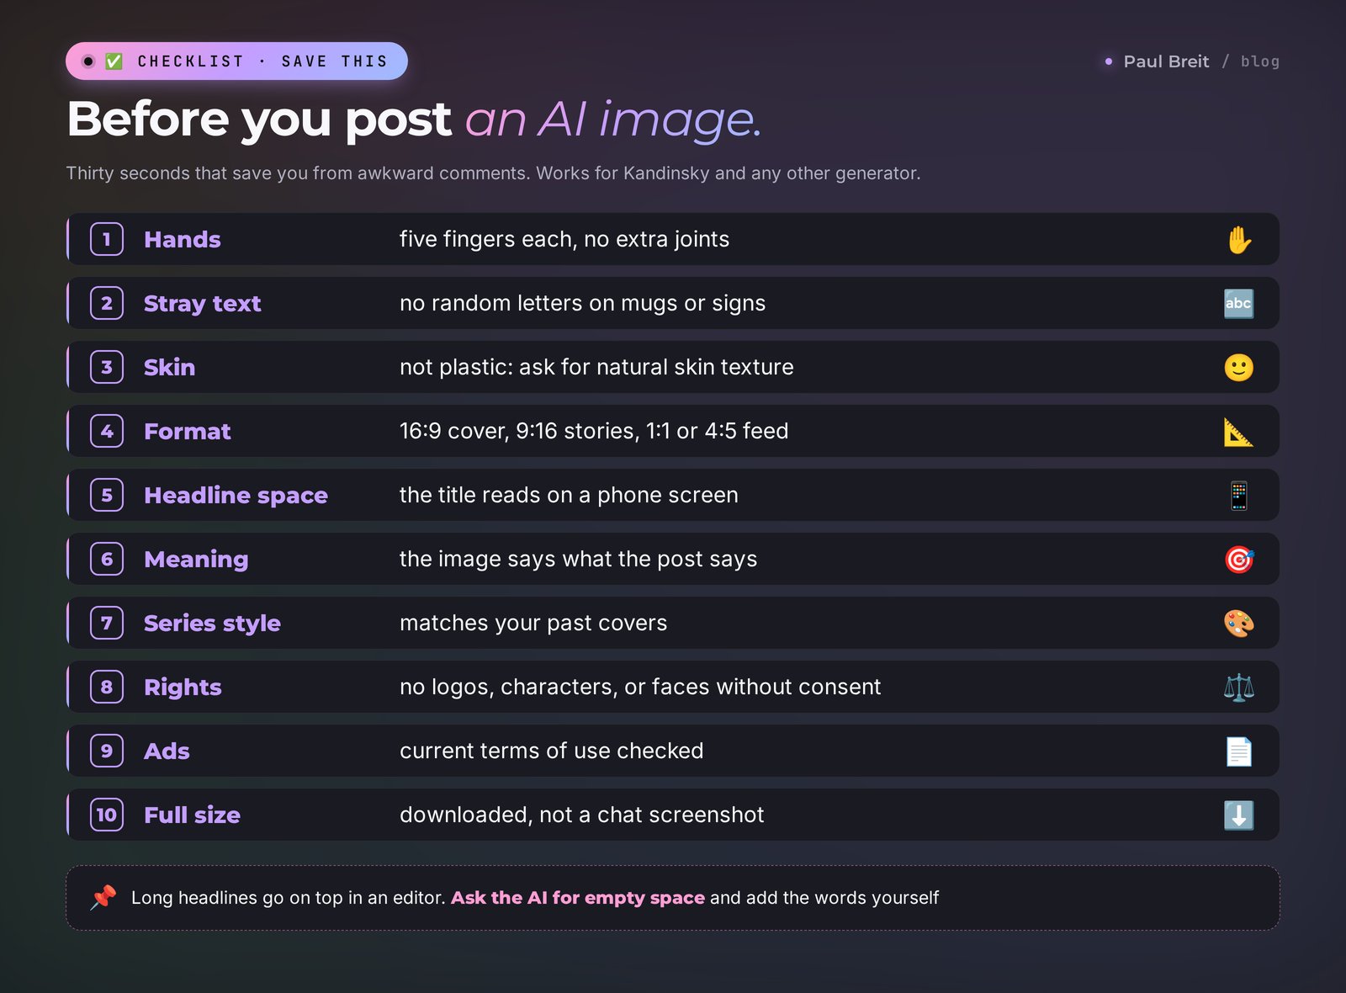This screenshot has height=993, width=1346.
Task: Click 'matches your past covers' description
Action: coord(533,624)
